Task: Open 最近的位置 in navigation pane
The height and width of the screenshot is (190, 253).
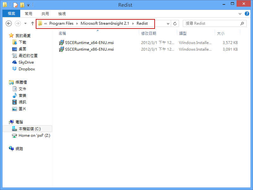Action: pos(28,56)
